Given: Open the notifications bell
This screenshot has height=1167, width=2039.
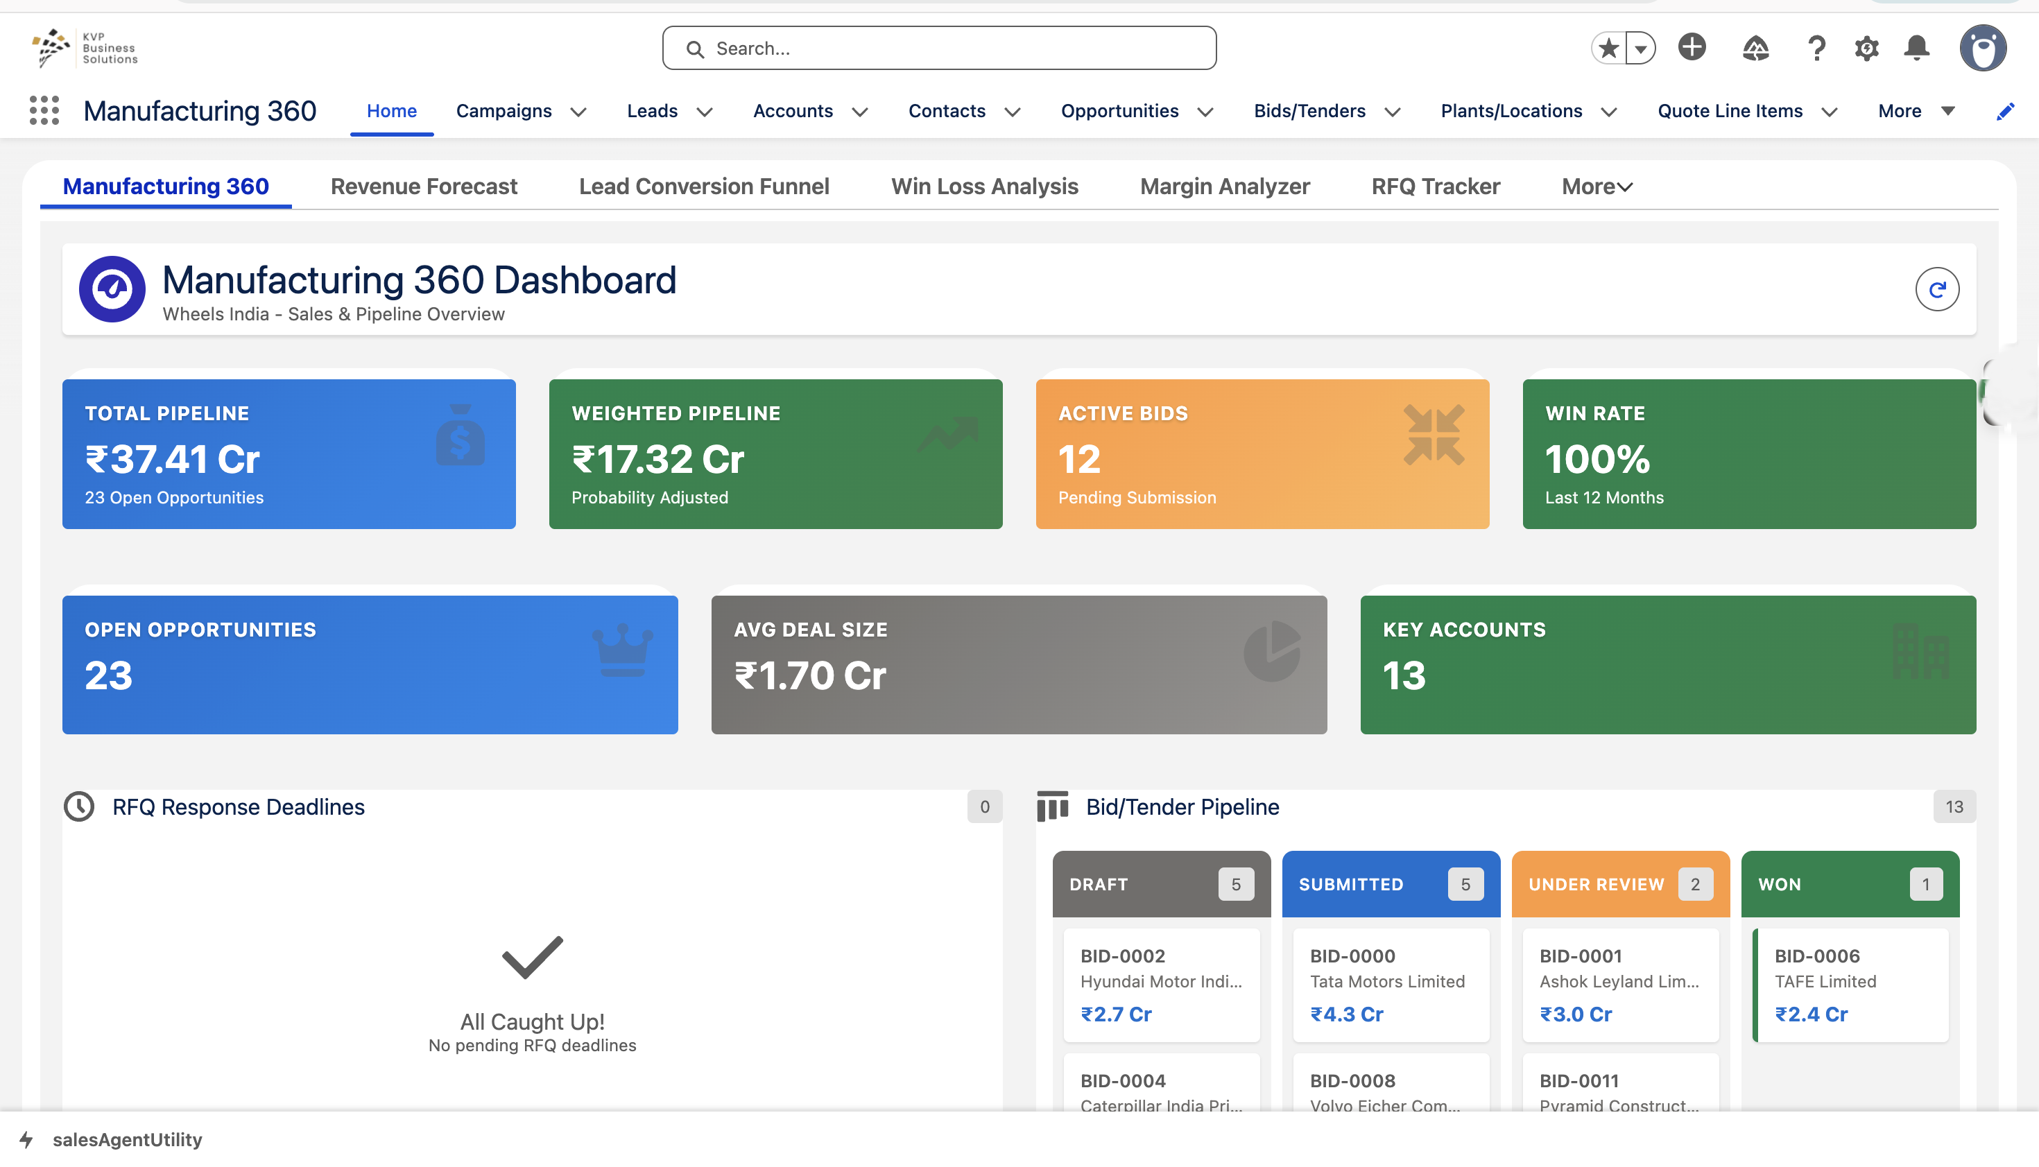Looking at the screenshot, I should (x=1916, y=48).
